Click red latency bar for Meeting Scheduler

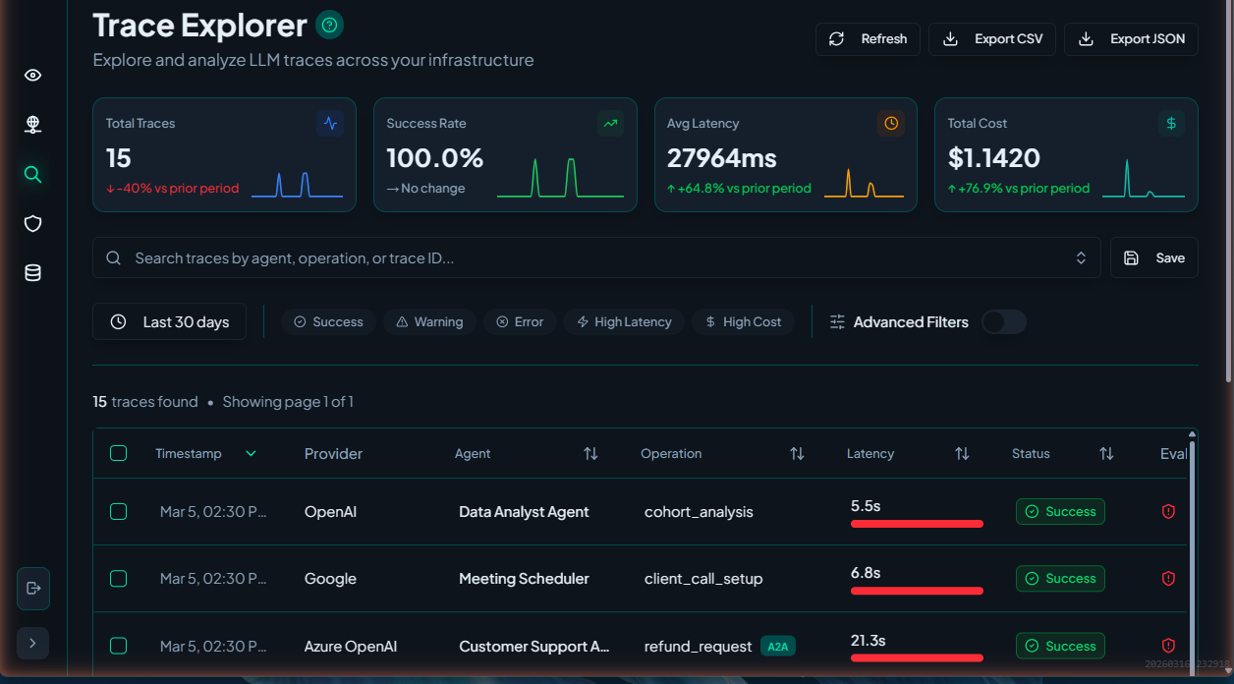[917, 591]
